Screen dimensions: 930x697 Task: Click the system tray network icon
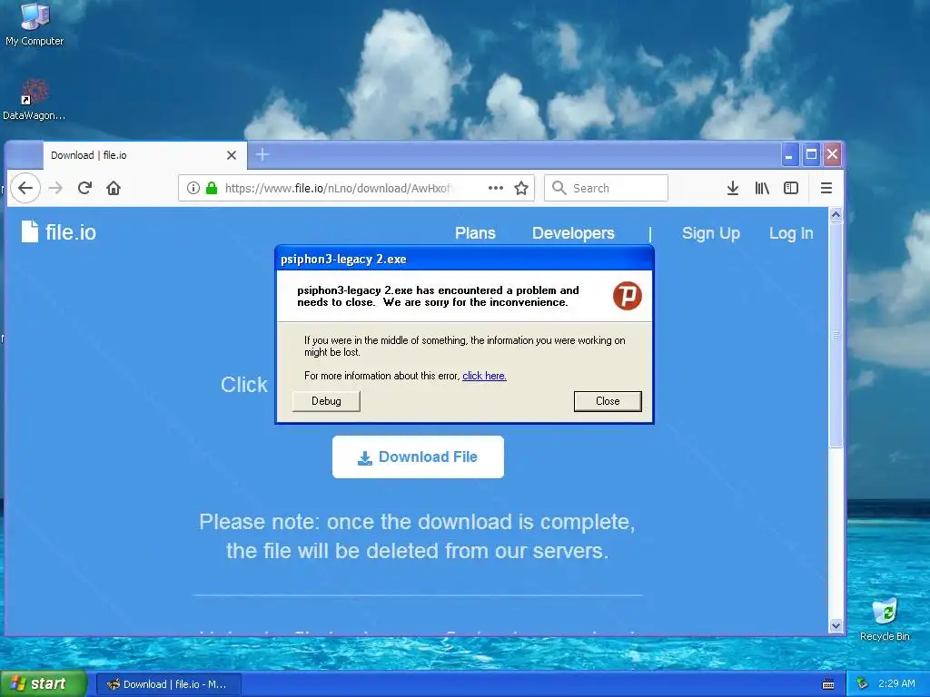pos(862,684)
